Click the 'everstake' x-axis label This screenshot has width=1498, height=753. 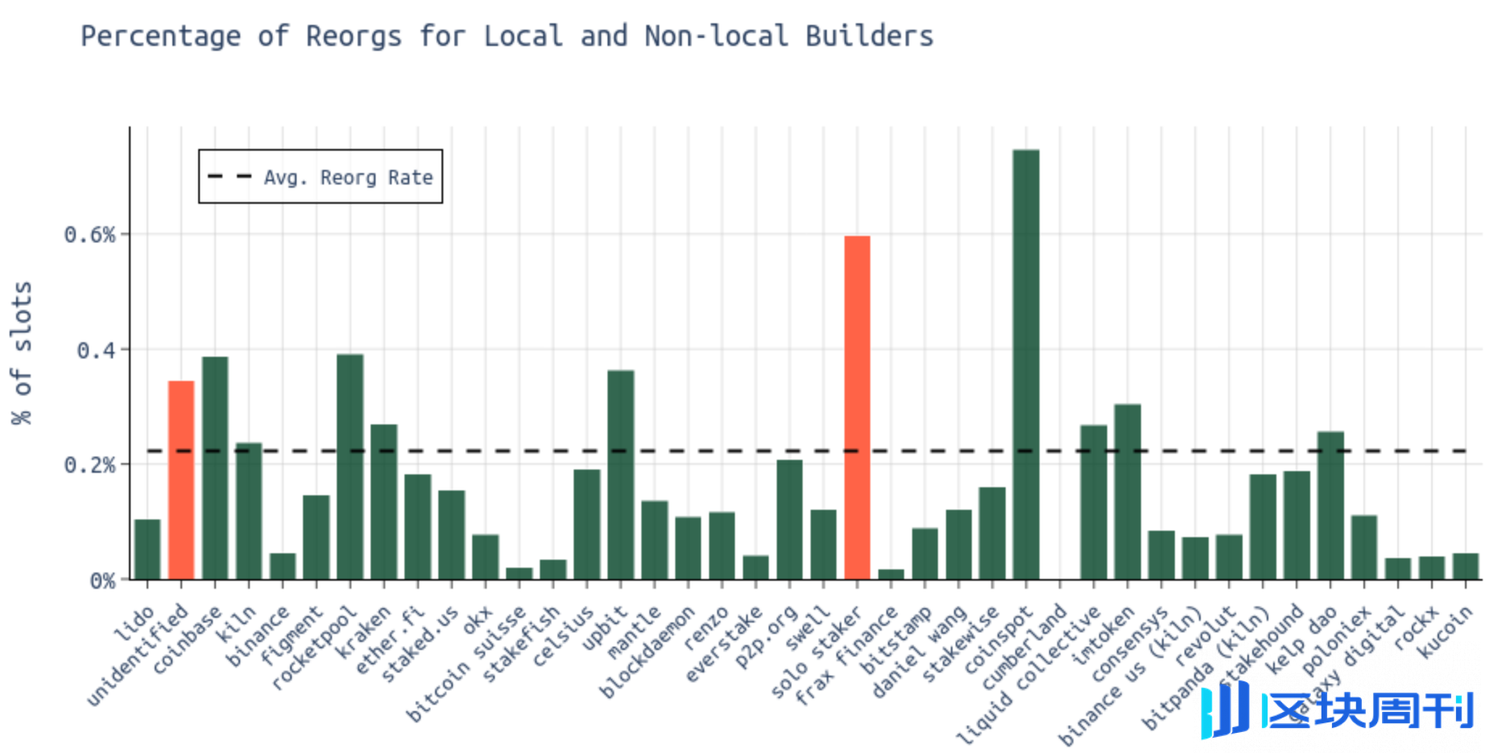pyautogui.click(x=724, y=643)
